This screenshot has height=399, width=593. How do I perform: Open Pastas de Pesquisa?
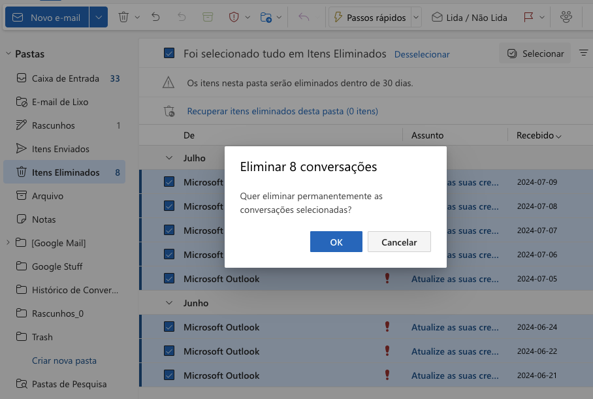[x=64, y=384]
